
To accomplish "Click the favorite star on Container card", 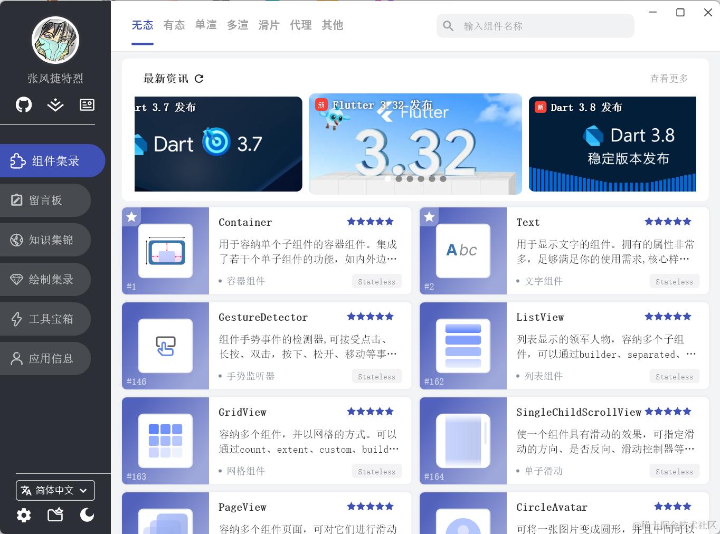I will (131, 216).
